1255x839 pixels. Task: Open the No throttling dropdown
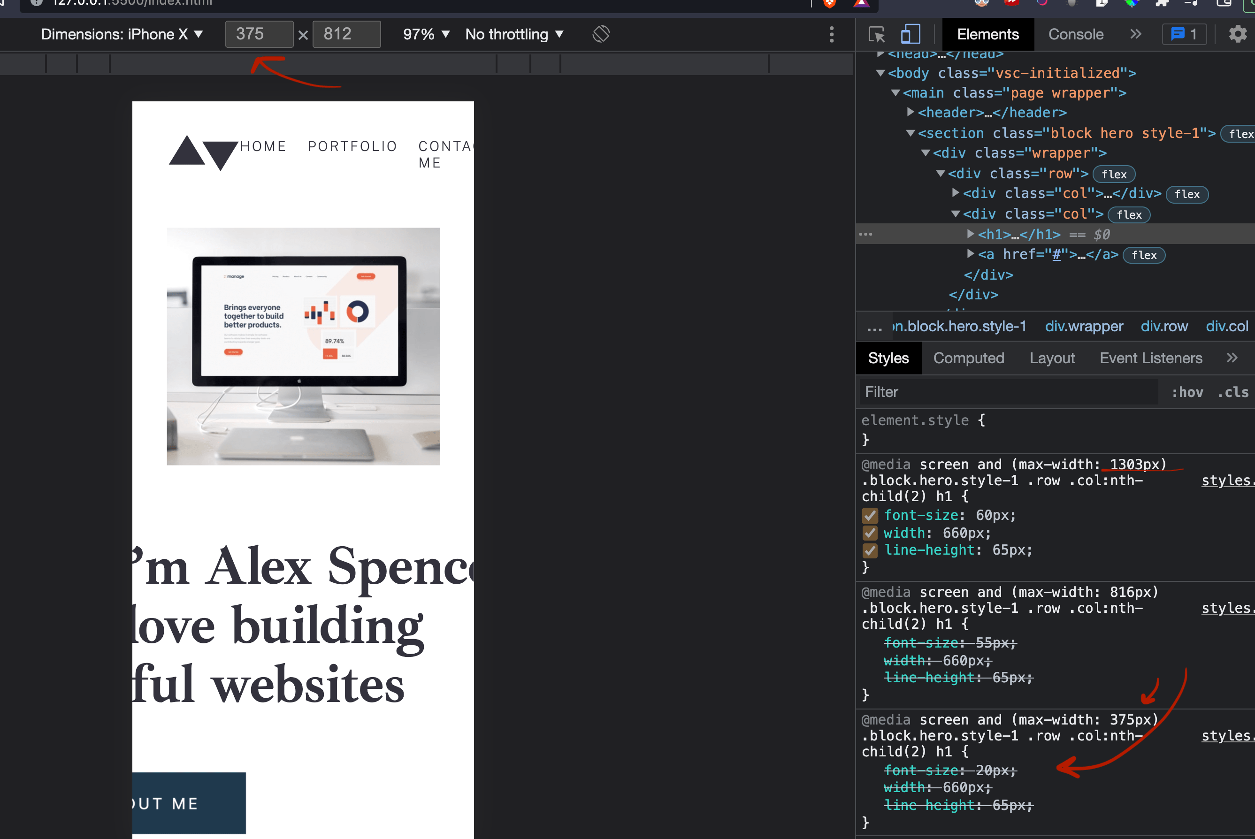coord(514,34)
